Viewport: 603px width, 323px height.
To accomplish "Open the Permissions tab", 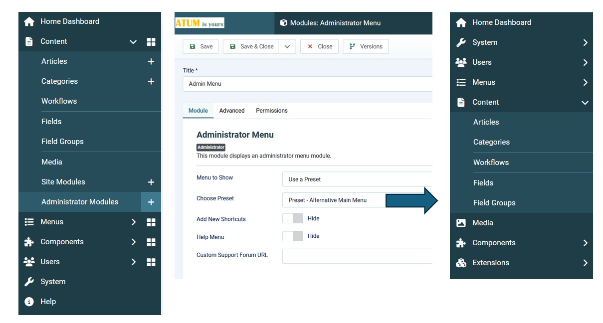I will coord(271,111).
